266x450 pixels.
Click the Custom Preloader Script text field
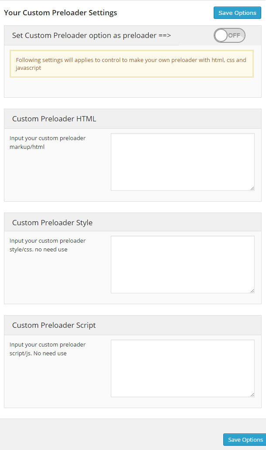(x=182, y=368)
